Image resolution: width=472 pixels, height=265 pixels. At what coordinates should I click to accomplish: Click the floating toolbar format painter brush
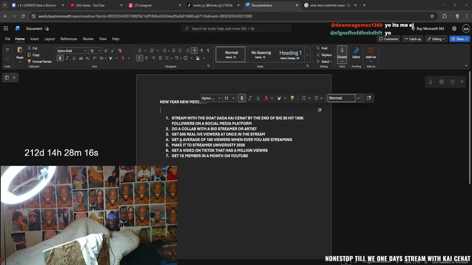(292, 98)
